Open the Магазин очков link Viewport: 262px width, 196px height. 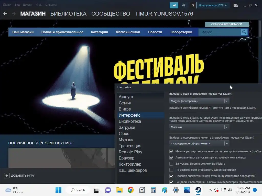128,32
